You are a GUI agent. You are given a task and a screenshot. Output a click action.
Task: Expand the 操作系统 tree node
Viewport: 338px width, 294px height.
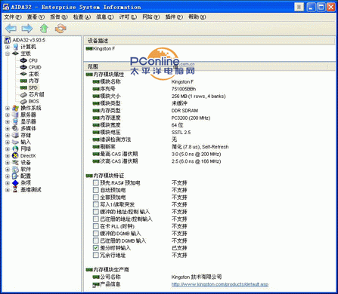tap(8, 109)
